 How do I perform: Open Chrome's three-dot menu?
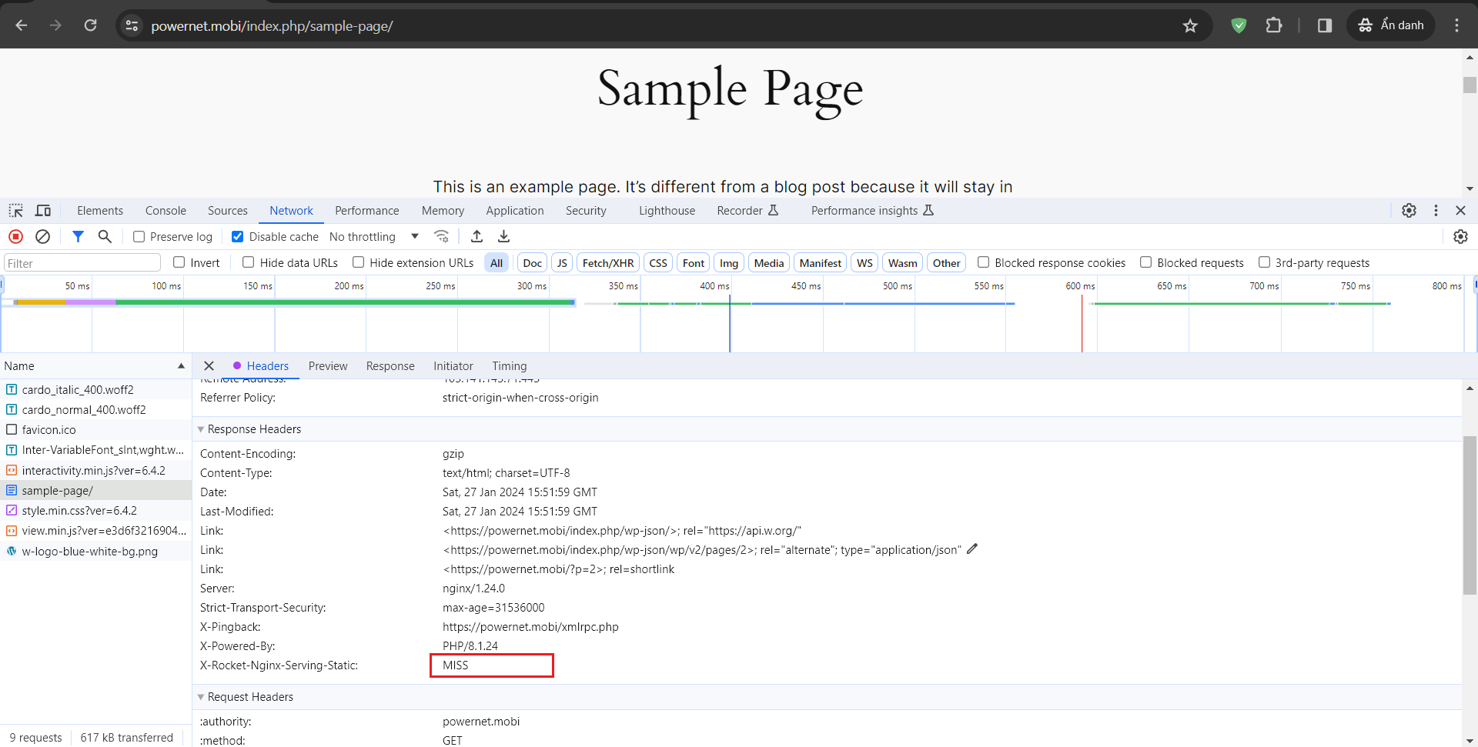click(1456, 25)
